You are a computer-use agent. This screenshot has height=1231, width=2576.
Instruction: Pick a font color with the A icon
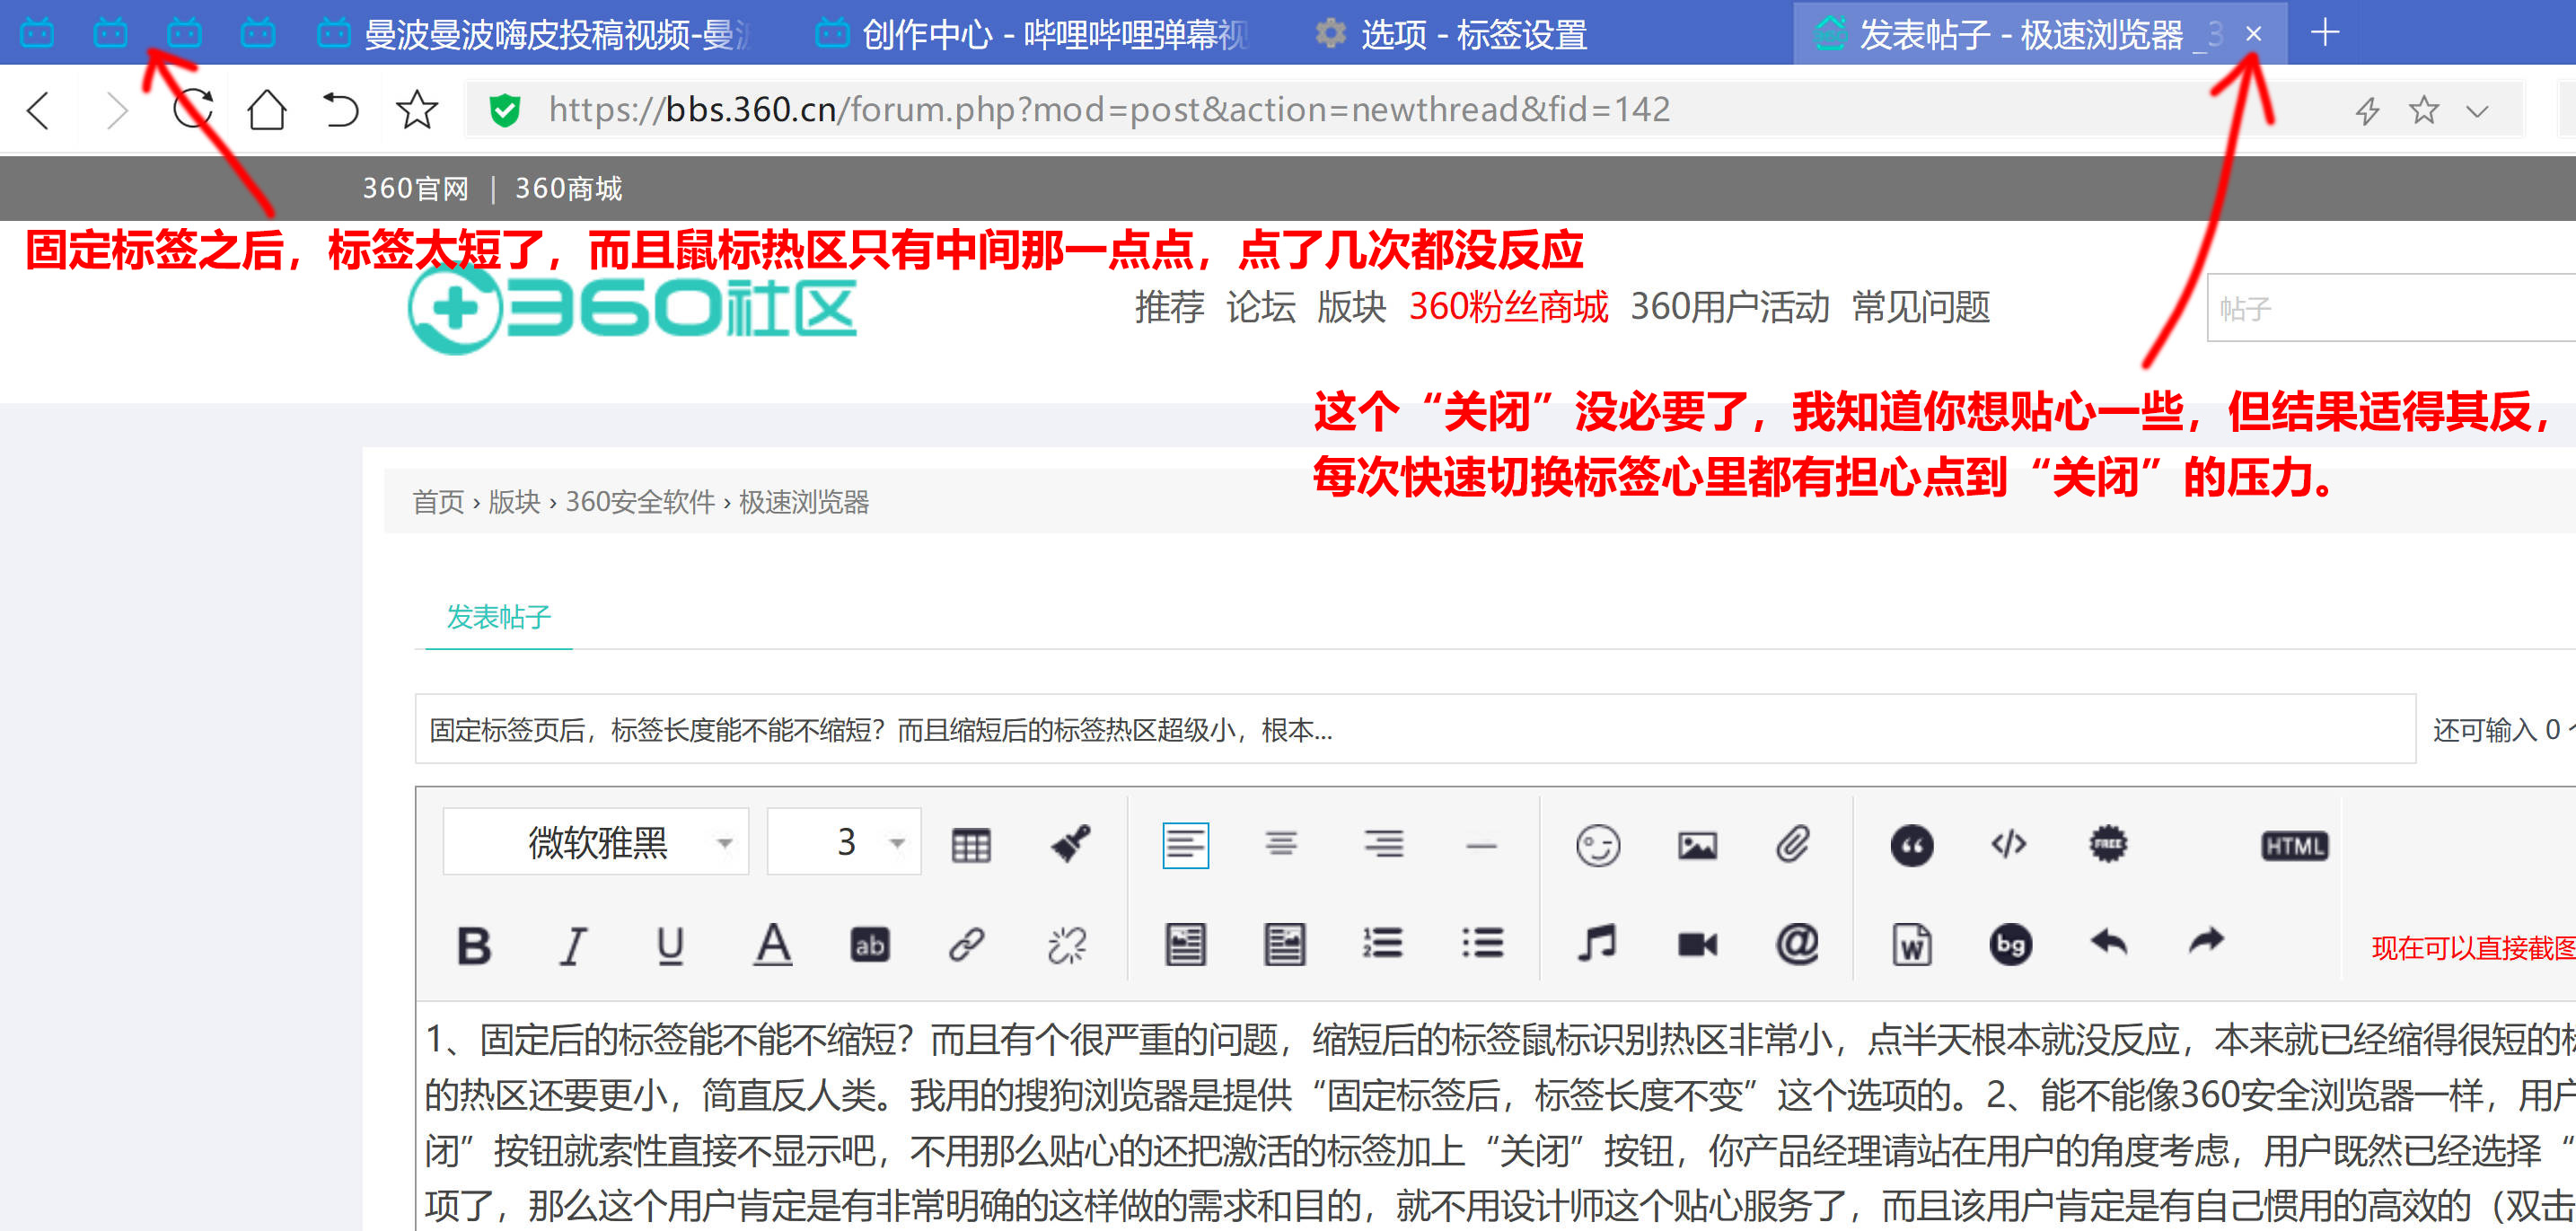(x=772, y=944)
